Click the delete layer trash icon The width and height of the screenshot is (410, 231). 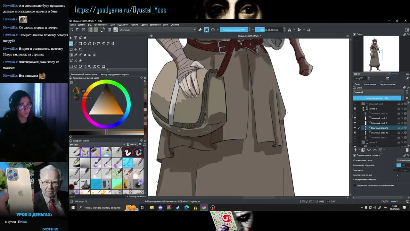coord(407,150)
